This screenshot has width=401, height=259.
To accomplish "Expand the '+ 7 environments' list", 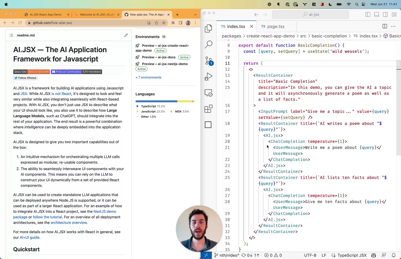I will (148, 77).
